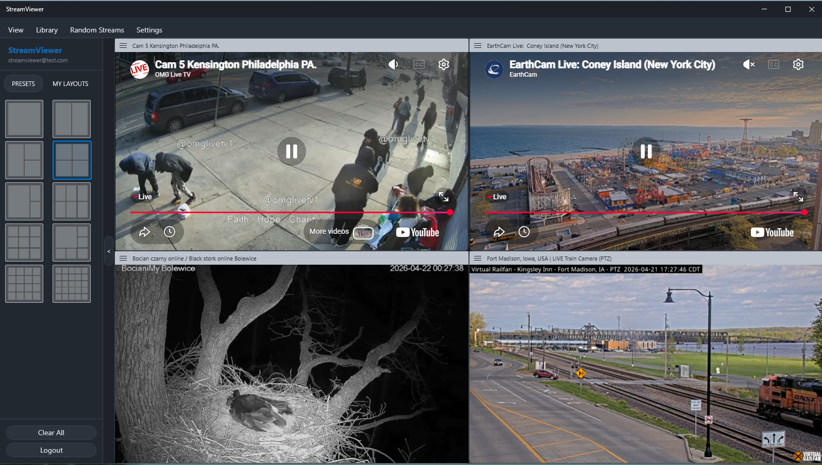
Task: Click Watch Later clock on Coney Island video
Action: [x=524, y=232]
